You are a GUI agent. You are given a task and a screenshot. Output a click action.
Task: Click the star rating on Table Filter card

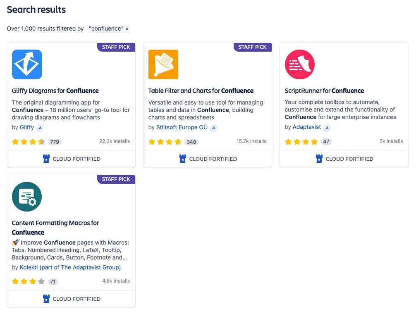tap(165, 142)
